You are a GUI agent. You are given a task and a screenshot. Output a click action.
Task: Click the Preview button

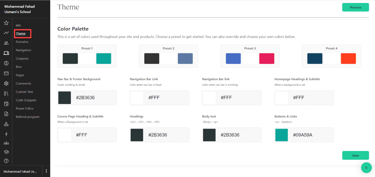pyautogui.click(x=355, y=7)
